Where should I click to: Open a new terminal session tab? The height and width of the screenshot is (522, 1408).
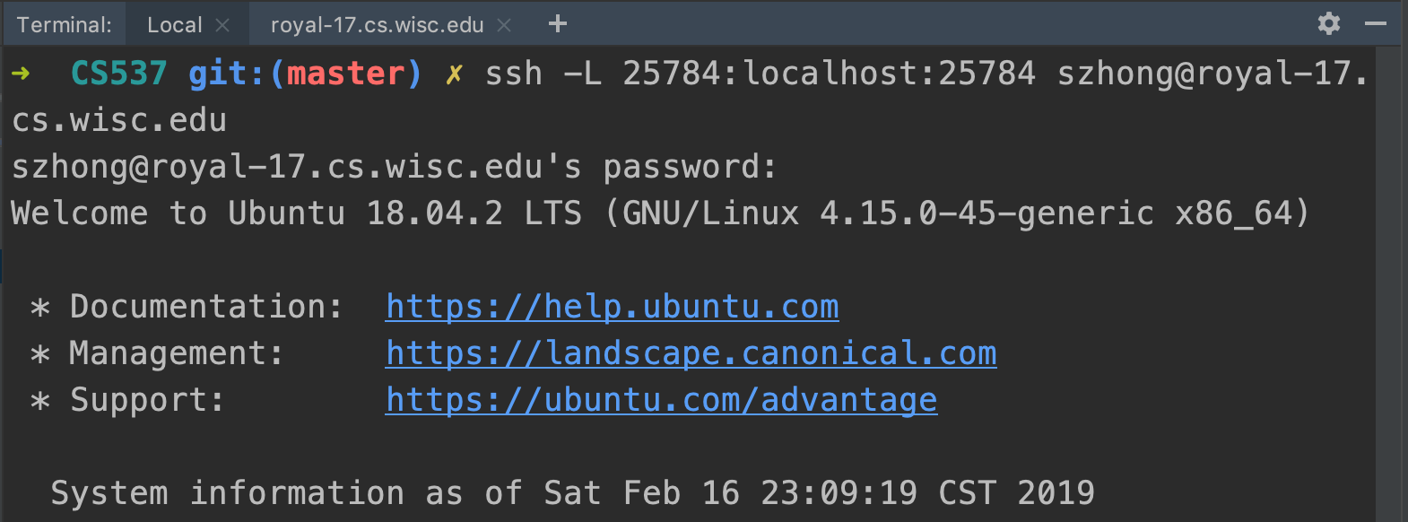click(x=557, y=24)
